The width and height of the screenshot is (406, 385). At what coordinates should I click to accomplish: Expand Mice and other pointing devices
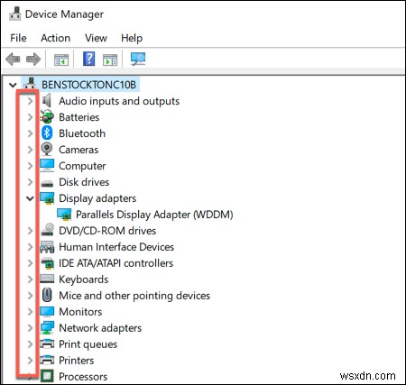tap(30, 296)
